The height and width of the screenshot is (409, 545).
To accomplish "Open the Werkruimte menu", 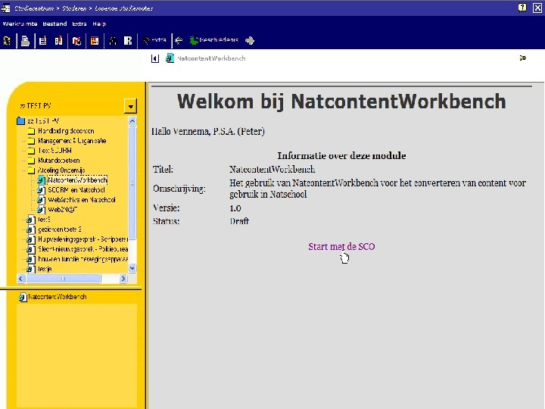I will click(20, 23).
